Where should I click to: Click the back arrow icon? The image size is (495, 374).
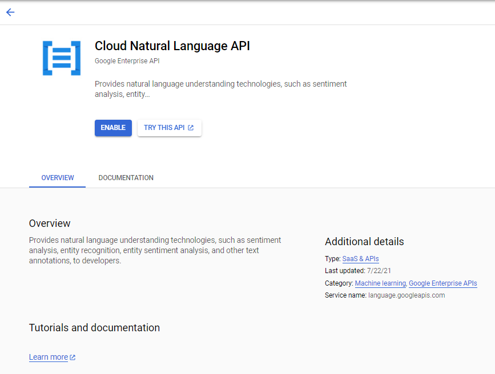[10, 12]
